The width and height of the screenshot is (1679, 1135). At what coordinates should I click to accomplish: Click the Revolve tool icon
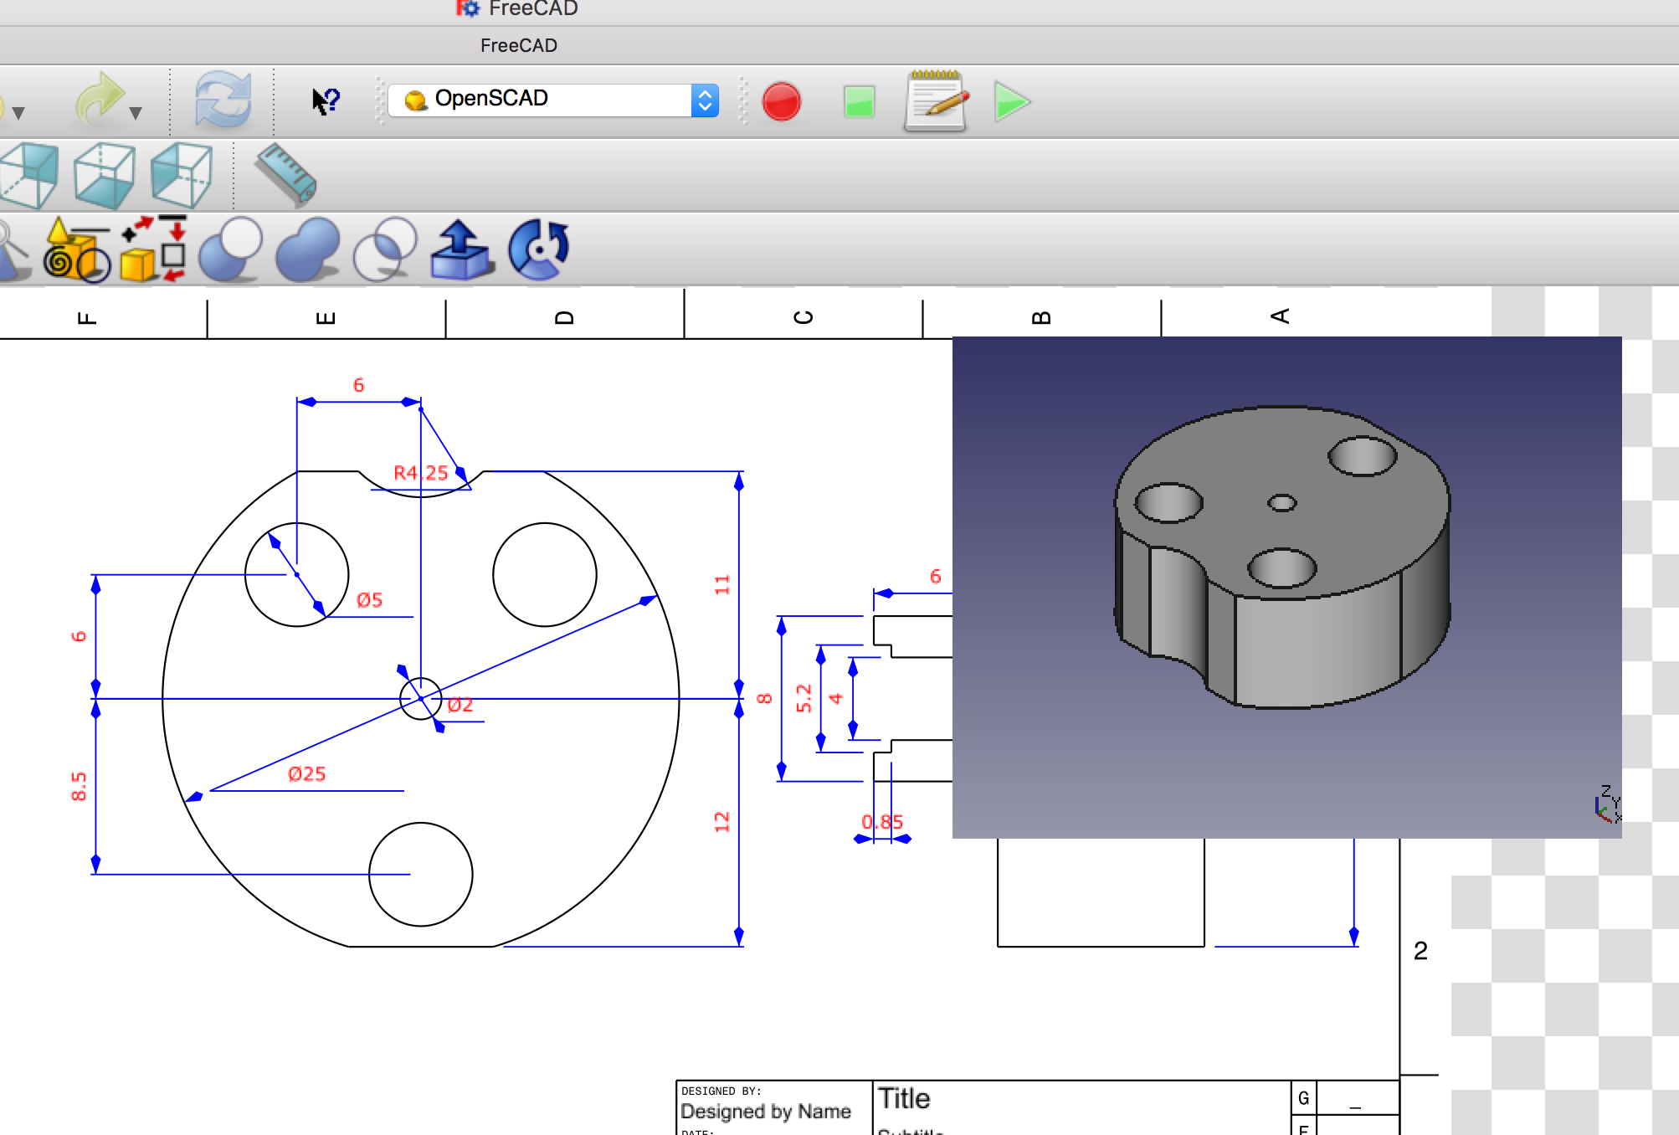[x=539, y=249]
